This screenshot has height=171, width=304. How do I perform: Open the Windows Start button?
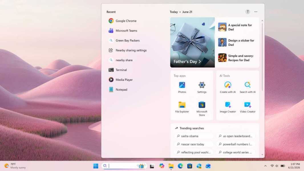96,166
